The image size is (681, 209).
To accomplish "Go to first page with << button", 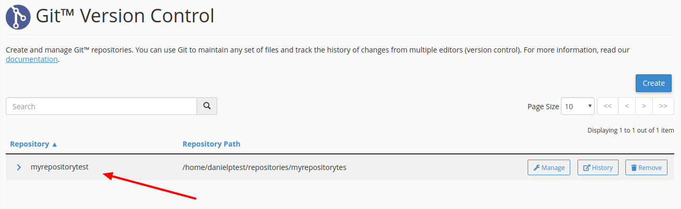I will [x=607, y=106].
